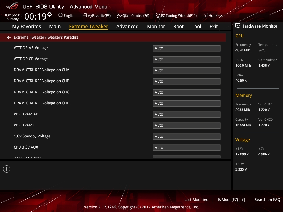Switch to the Main tab

click(x=55, y=26)
